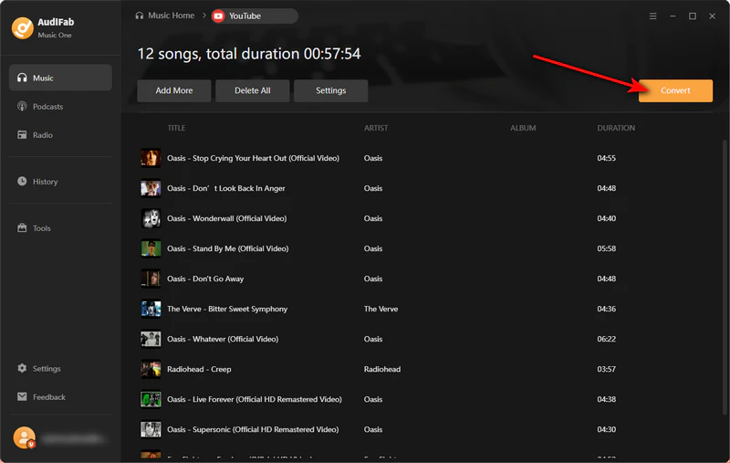The width and height of the screenshot is (730, 463).
Task: Close the AudiFab window
Action: [713, 16]
